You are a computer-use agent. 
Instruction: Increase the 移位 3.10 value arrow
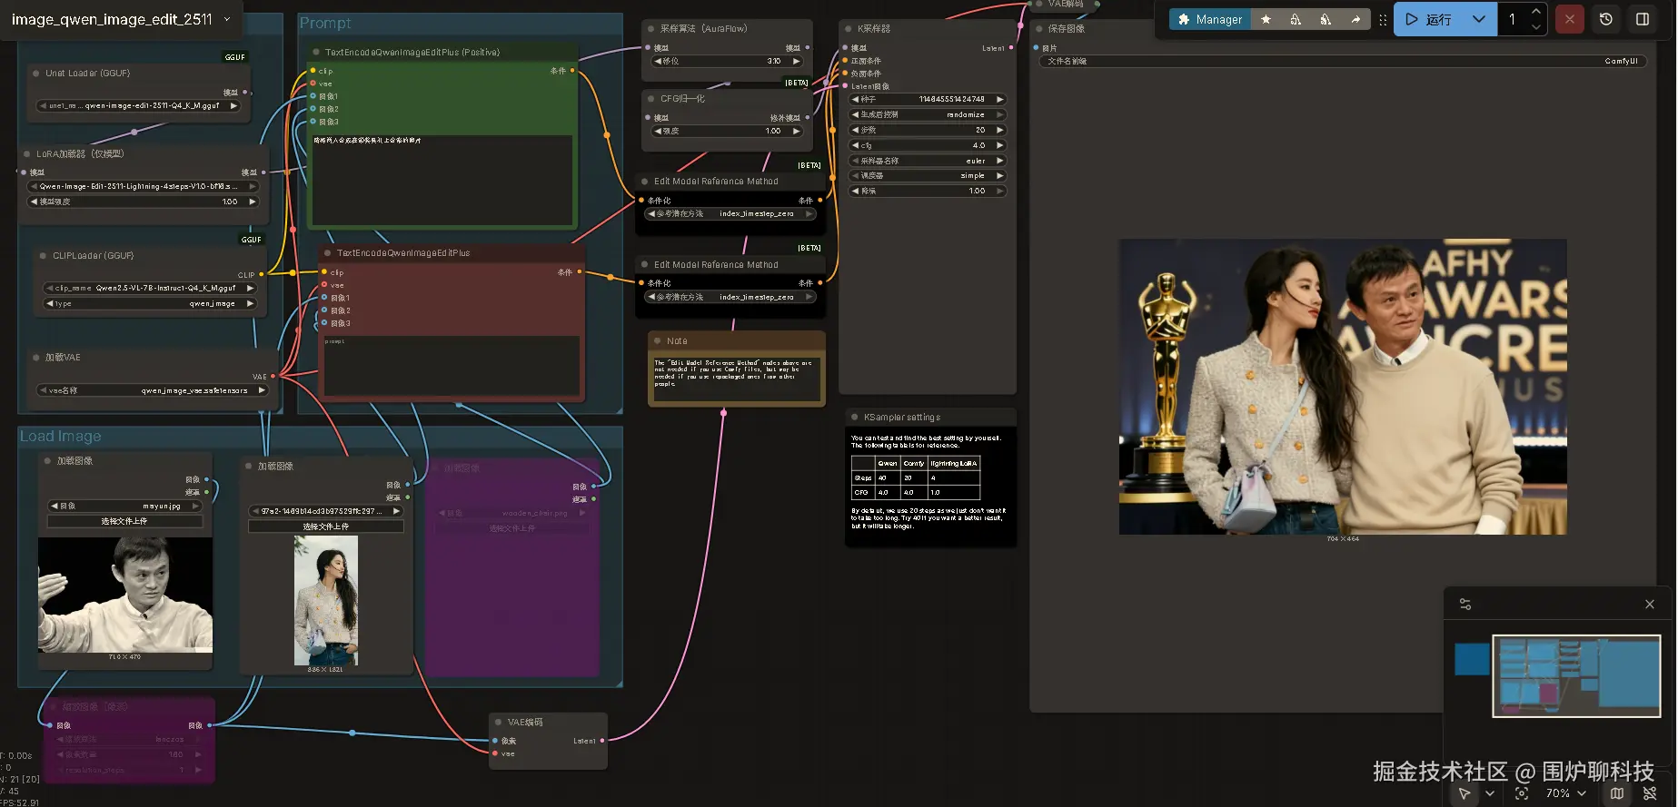pos(796,61)
